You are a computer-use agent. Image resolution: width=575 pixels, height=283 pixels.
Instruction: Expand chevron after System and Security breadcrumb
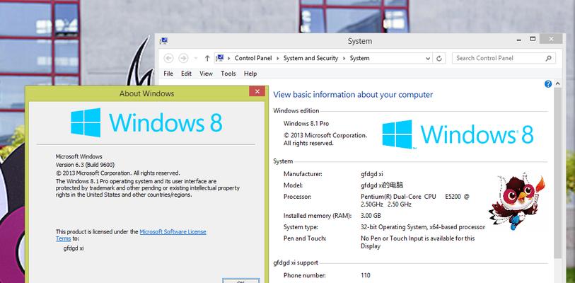pos(344,58)
